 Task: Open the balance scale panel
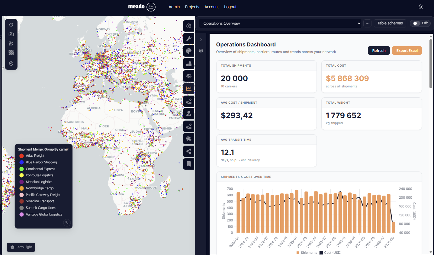click(189, 76)
